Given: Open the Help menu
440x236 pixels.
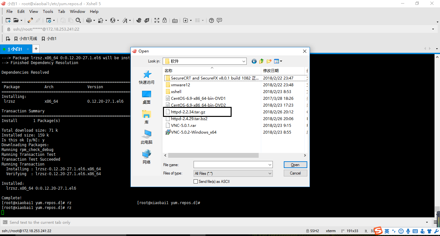Looking at the screenshot, I should click(x=94, y=11).
